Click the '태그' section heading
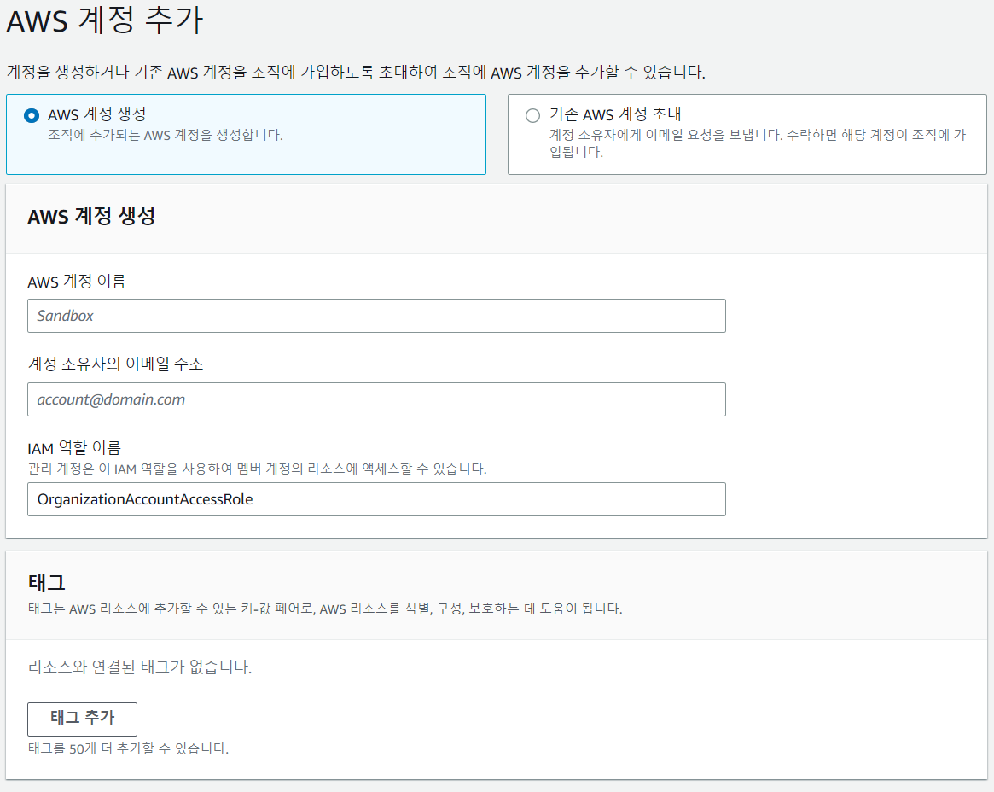This screenshot has height=792, width=994. point(46,582)
